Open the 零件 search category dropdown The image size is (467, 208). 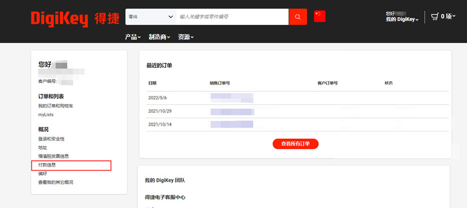[x=151, y=16]
